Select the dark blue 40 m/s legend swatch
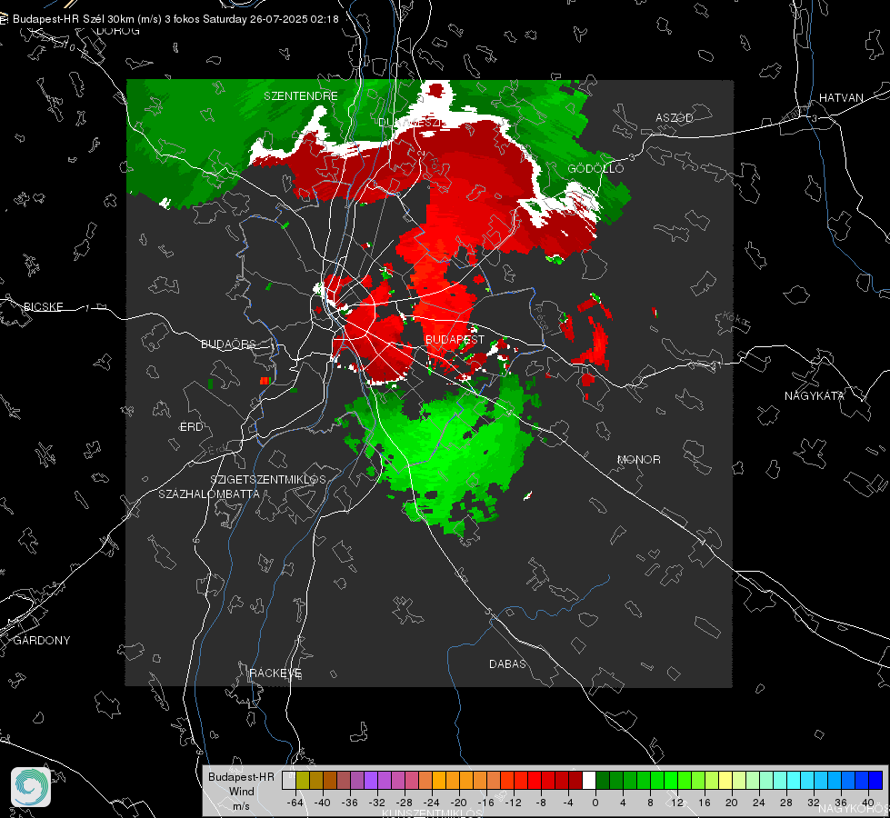890x818 pixels. pos(875,780)
